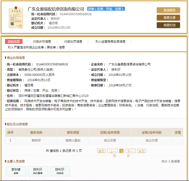Click shareholder name 陈利环 in table
This screenshot has width=189, height=181.
point(36,141)
